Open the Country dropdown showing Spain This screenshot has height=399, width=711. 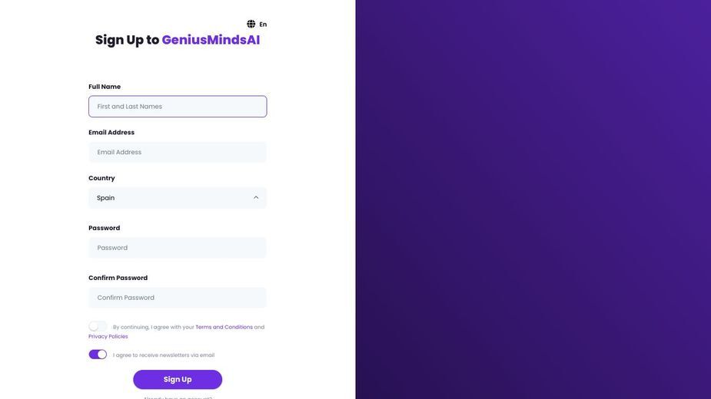click(178, 198)
